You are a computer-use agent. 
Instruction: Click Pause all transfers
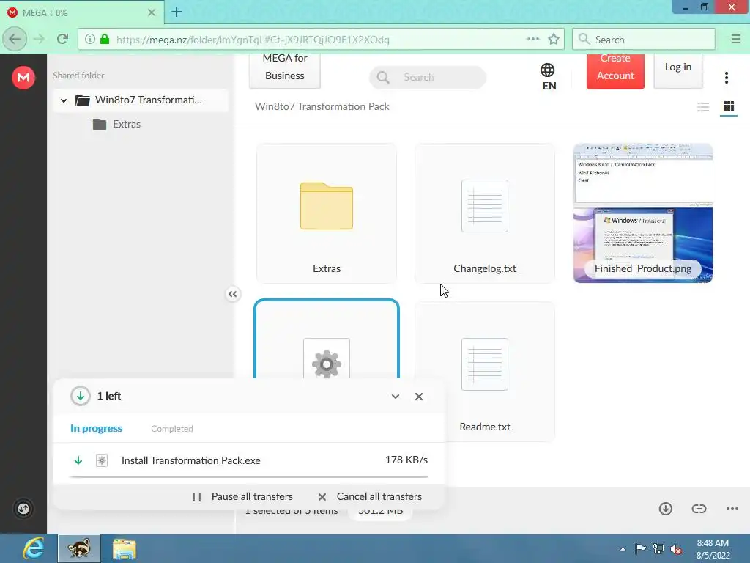243,496
